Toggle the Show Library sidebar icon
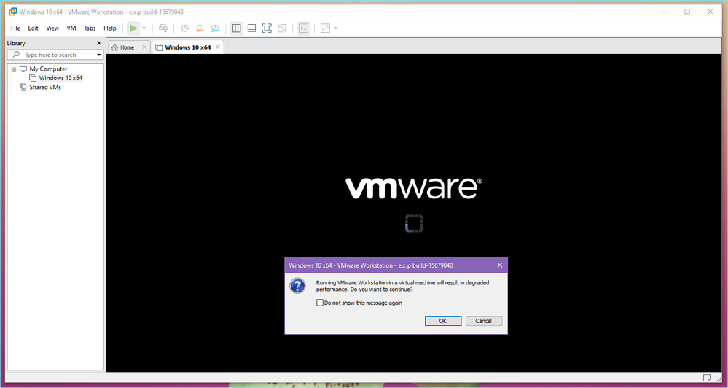The height and width of the screenshot is (388, 728). tap(237, 28)
